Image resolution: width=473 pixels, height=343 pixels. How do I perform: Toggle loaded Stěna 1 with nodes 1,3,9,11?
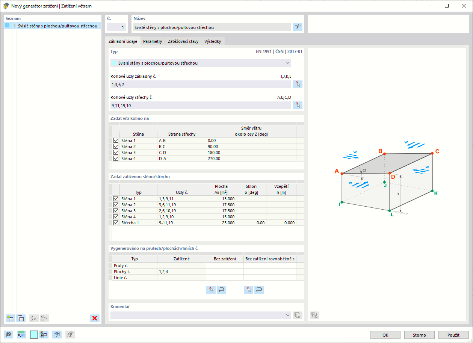116,198
